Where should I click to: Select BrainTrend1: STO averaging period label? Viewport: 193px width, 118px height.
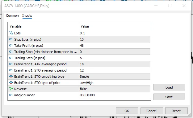point(40,70)
